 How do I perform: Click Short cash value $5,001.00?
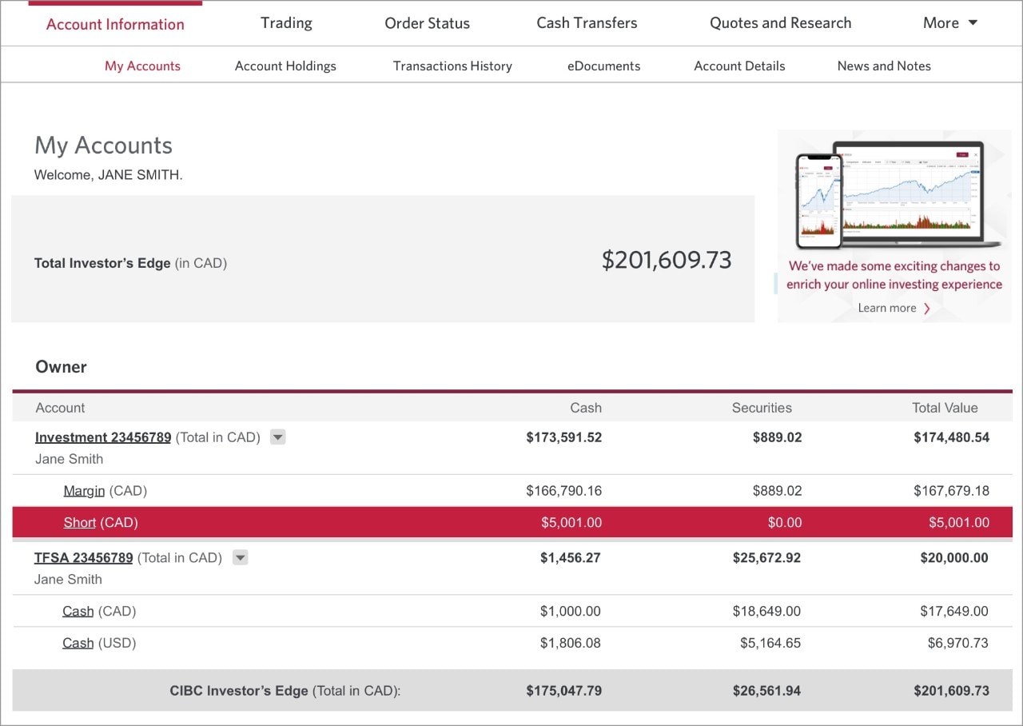pos(571,523)
